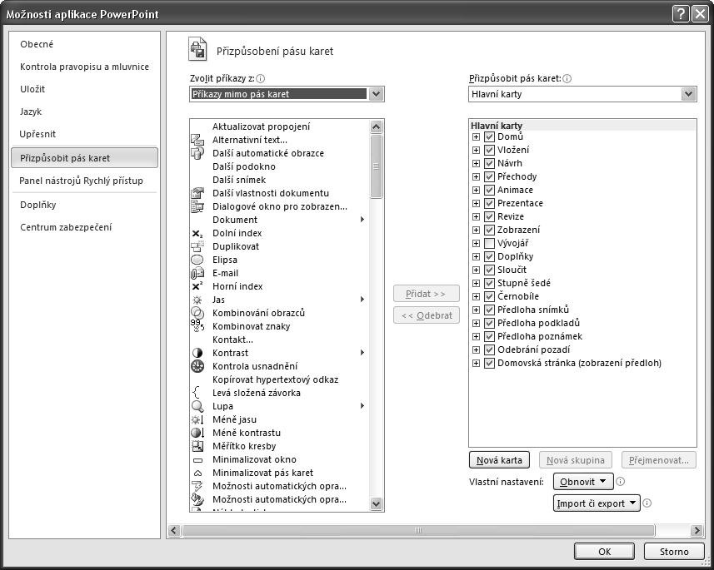Click info icon next to Import či export

[x=647, y=503]
